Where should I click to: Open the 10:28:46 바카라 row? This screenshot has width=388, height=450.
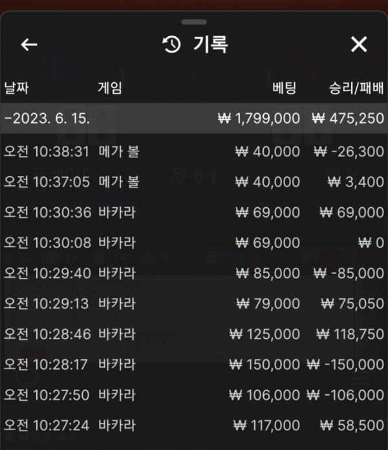194,334
